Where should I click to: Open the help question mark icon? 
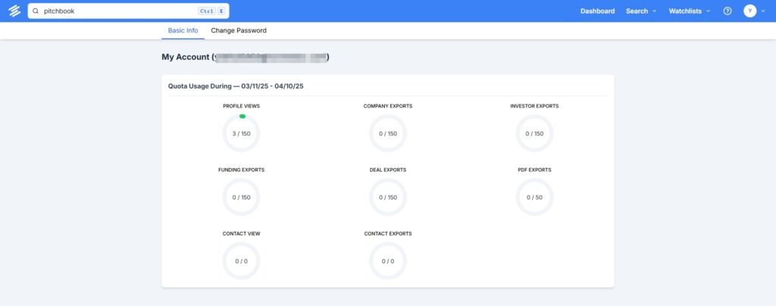[727, 11]
